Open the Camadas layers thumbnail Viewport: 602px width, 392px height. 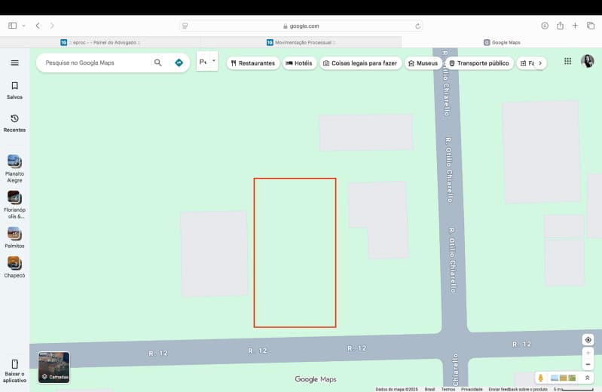(x=53, y=367)
